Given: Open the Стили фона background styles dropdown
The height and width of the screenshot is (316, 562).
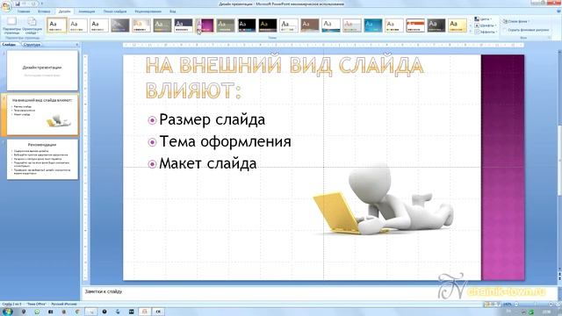Looking at the screenshot, I should pyautogui.click(x=516, y=21).
